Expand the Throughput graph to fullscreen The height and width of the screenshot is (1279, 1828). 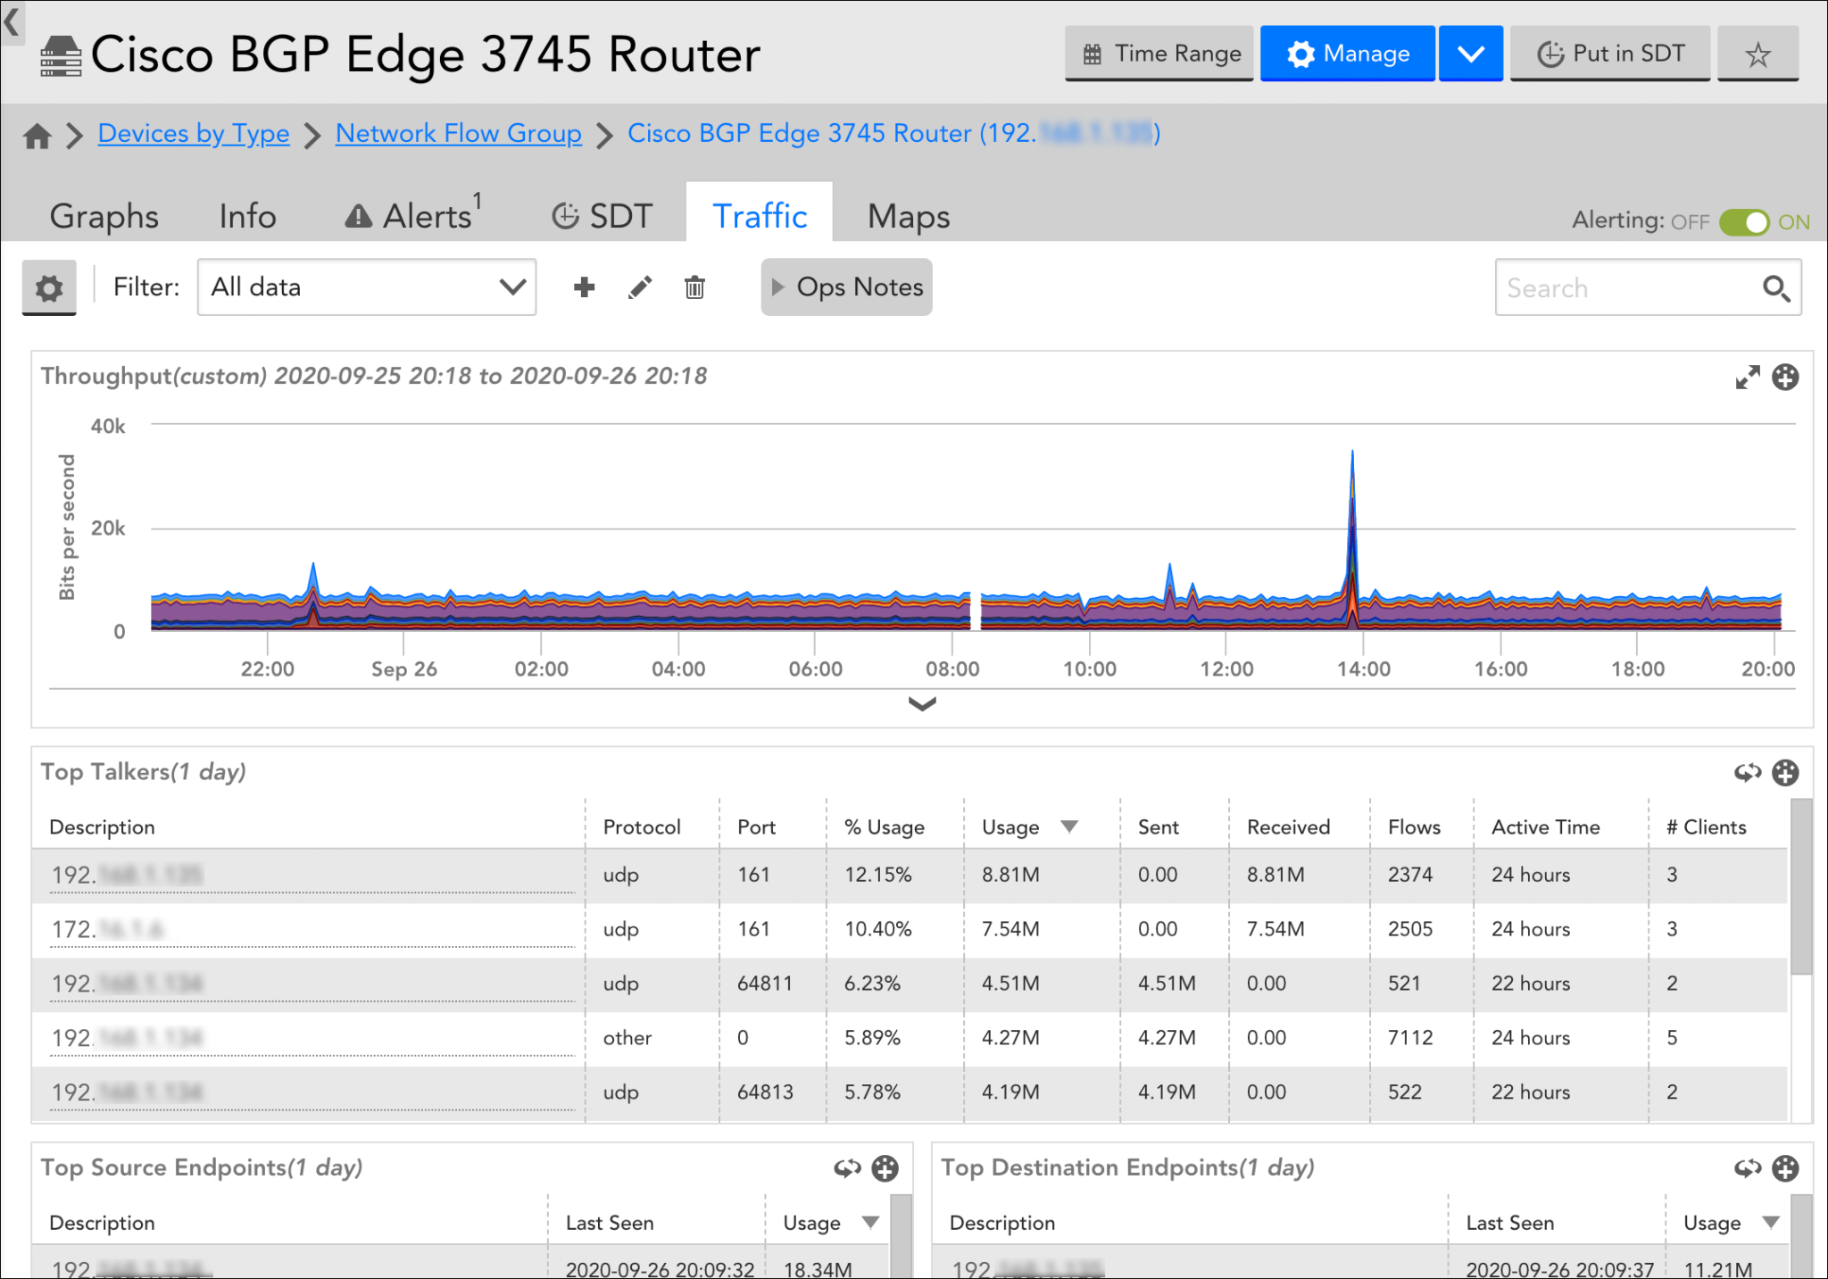point(1749,377)
